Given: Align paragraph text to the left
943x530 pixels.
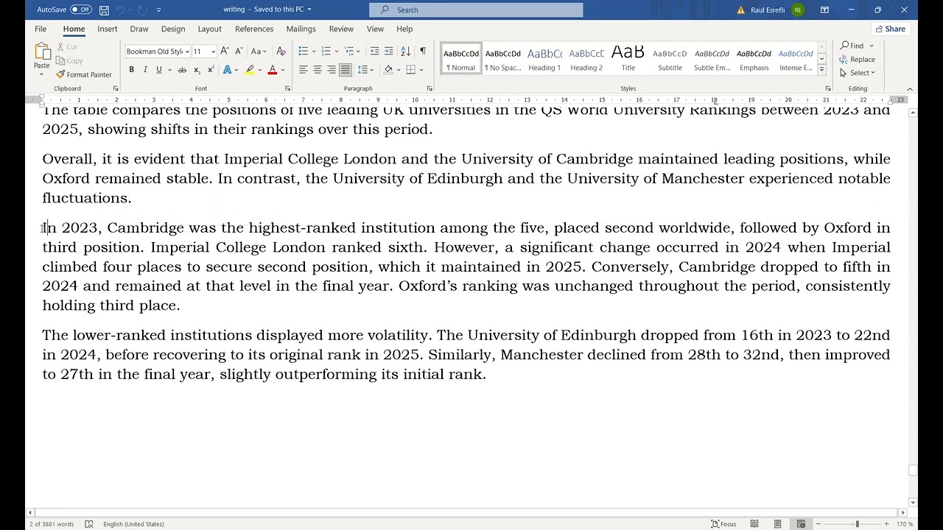Looking at the screenshot, I should 303,70.
